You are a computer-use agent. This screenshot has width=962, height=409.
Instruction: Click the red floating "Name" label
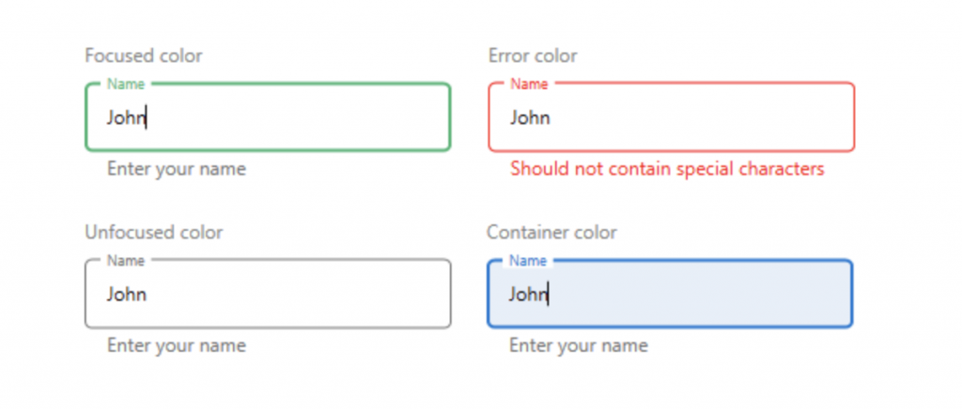point(529,84)
